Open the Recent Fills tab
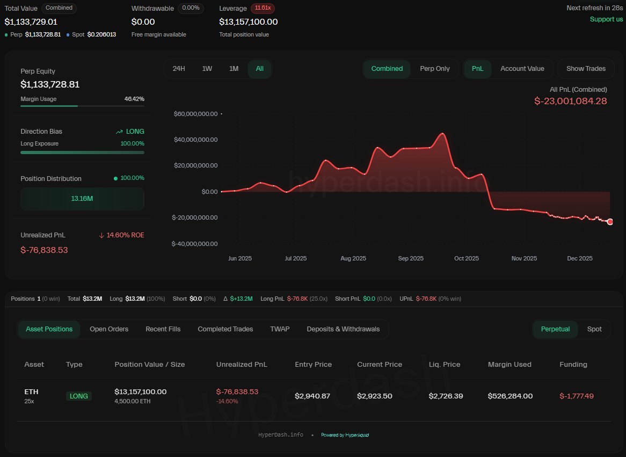The width and height of the screenshot is (626, 457). point(163,329)
